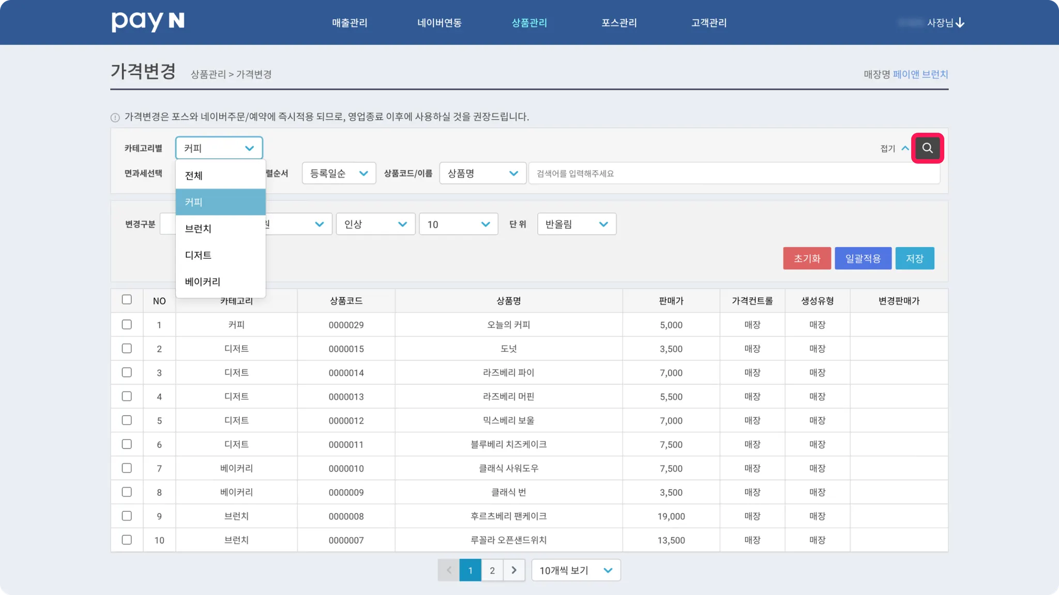The height and width of the screenshot is (595, 1059).
Task: Tick the checkbox for 루꼴라 오픈샌드위치
Action: pos(127,540)
